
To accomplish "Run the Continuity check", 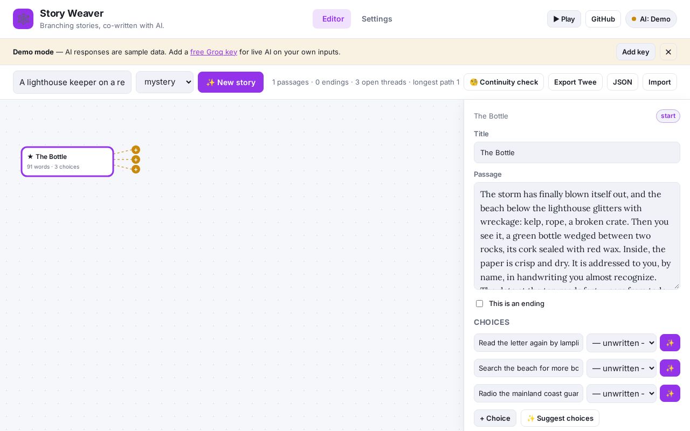I will click(x=503, y=82).
